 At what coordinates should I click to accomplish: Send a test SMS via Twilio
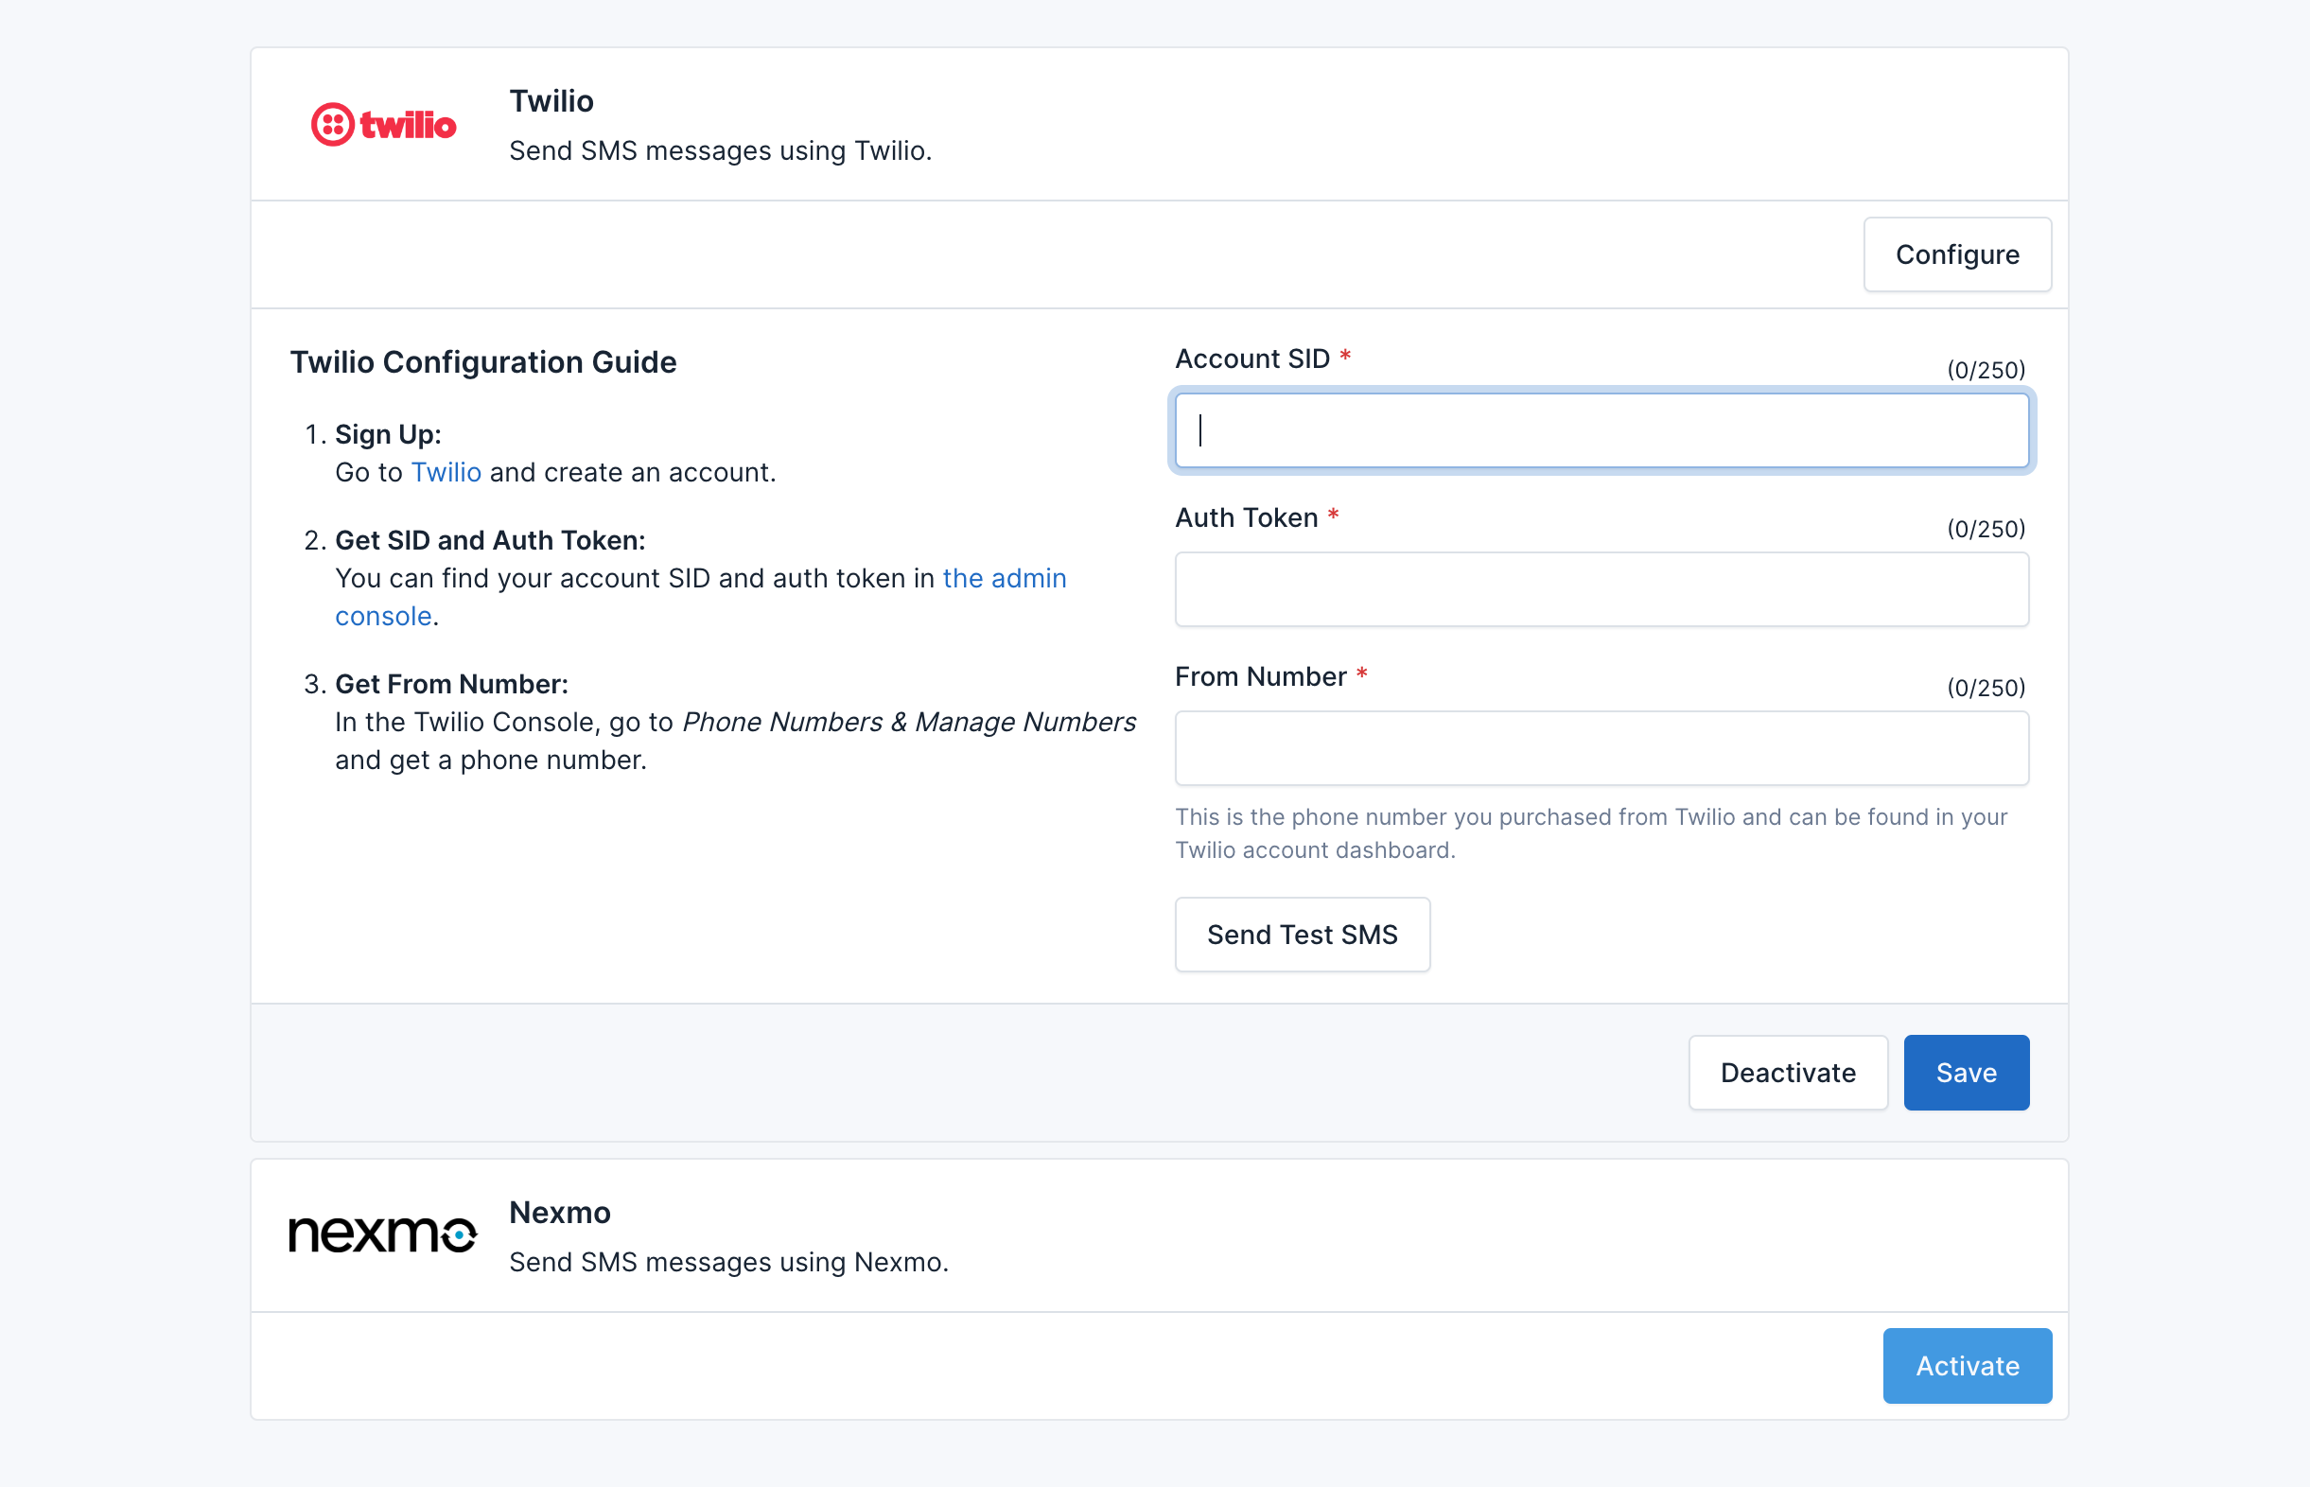(1302, 935)
